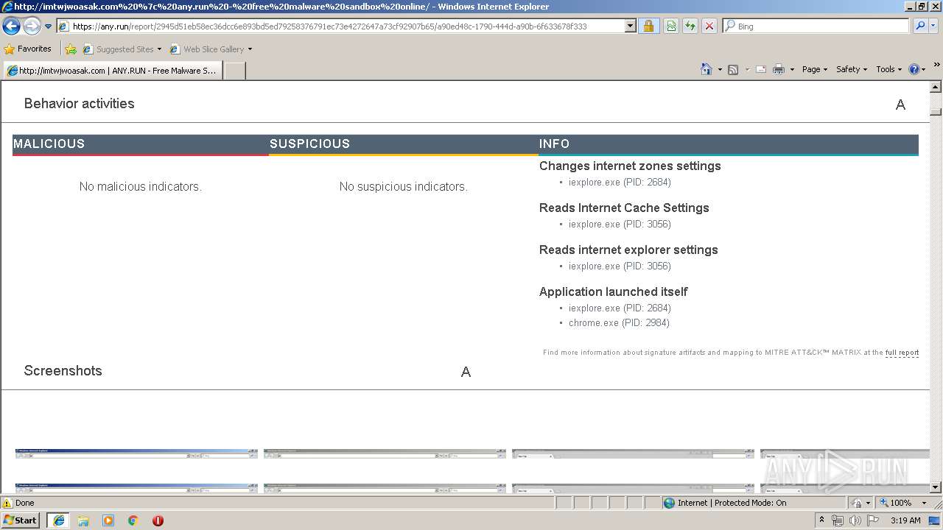Screen dimensions: 943x530
Task: Go forward with the Forward arrow button
Action: click(32, 26)
